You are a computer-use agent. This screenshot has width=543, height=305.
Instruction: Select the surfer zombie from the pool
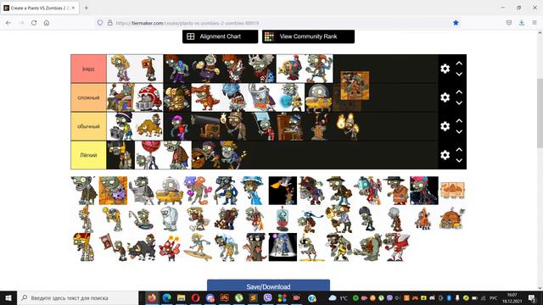pyautogui.click(x=198, y=247)
